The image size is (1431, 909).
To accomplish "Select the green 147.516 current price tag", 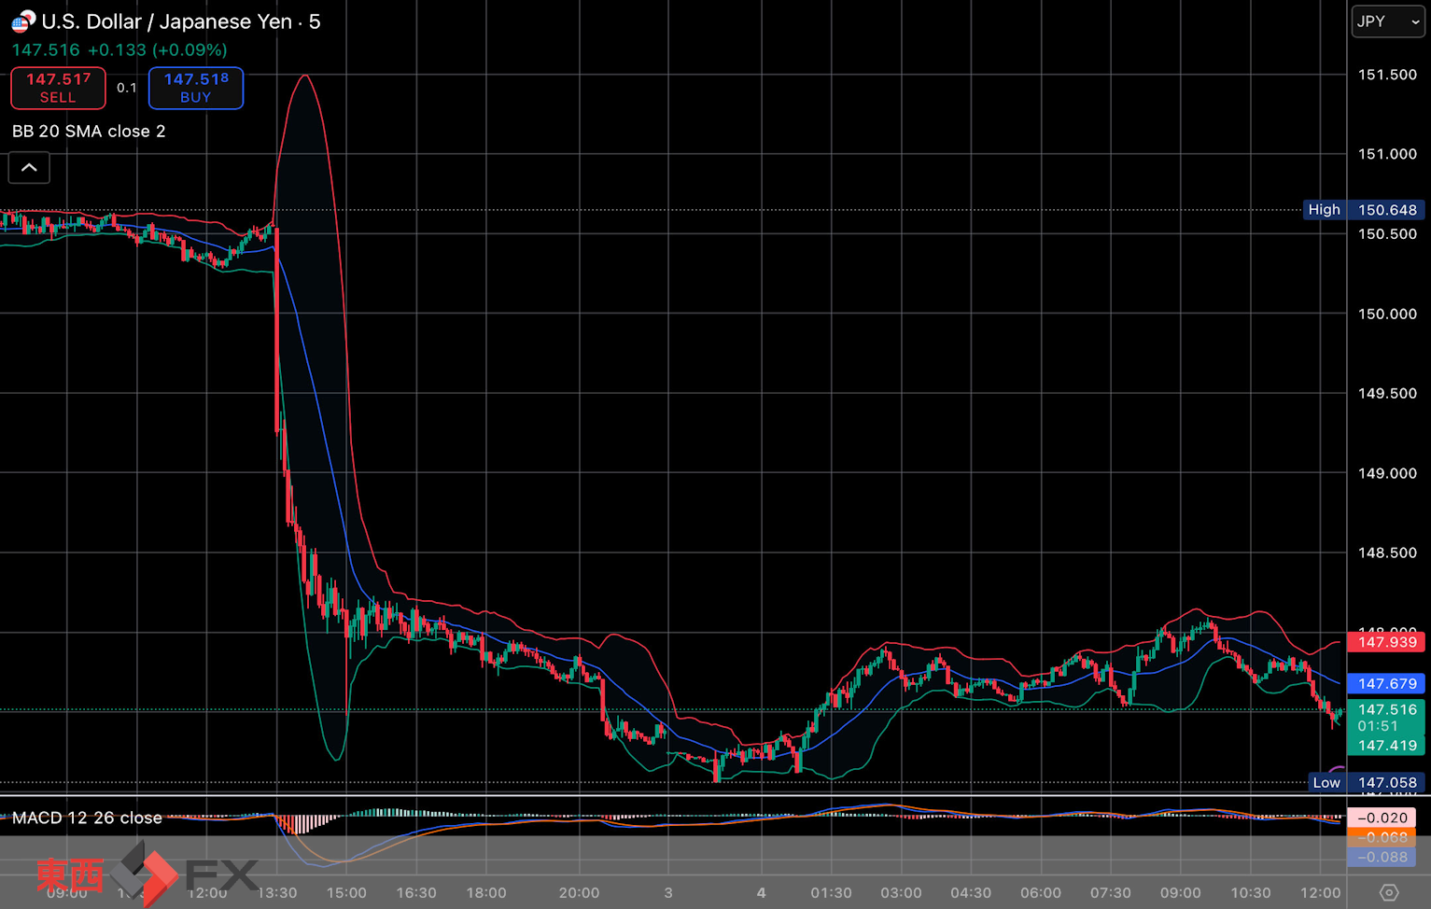I will tap(1386, 710).
